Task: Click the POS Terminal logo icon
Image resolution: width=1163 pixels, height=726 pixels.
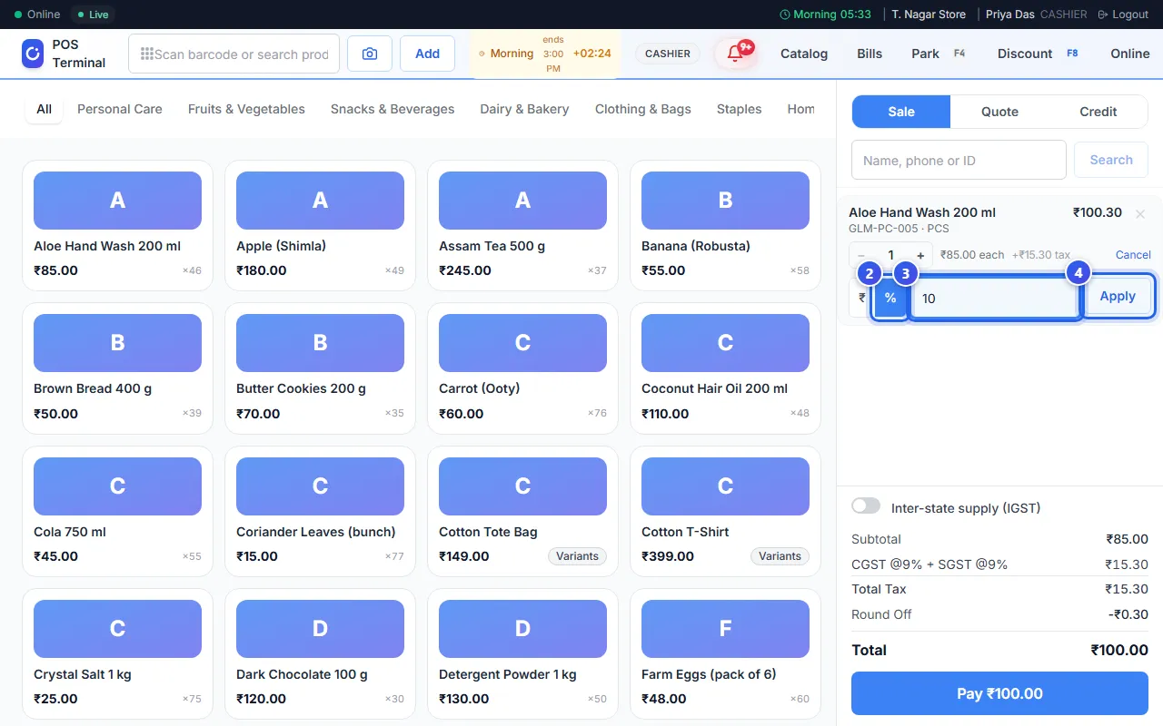Action: coord(33,54)
